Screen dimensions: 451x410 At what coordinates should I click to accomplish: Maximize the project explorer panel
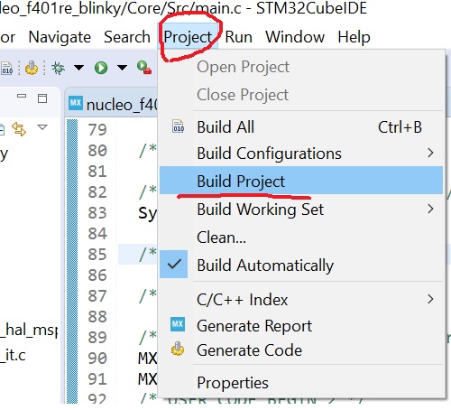[42, 98]
